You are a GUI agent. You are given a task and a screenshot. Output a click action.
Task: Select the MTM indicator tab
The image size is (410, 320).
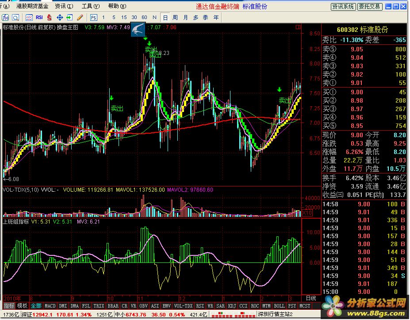click(266, 305)
